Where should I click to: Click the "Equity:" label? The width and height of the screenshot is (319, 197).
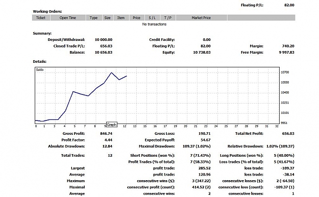point(168,52)
